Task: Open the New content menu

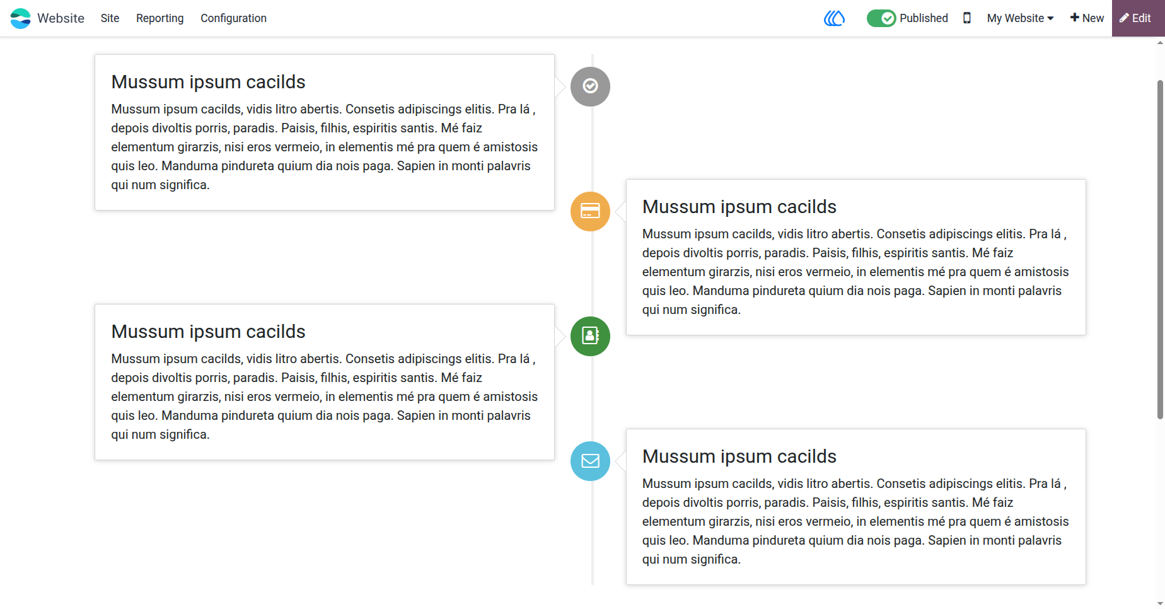Action: click(1087, 18)
